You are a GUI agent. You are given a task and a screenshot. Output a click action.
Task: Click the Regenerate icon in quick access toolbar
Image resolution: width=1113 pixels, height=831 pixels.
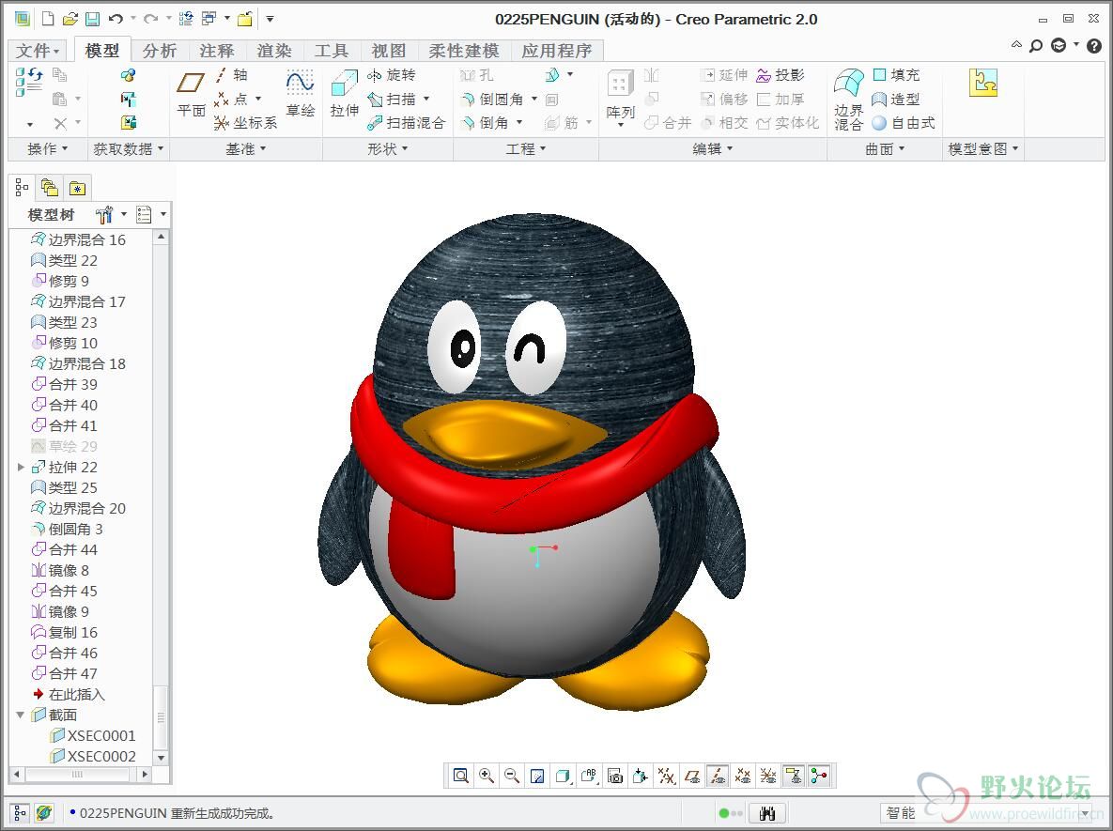tap(186, 19)
